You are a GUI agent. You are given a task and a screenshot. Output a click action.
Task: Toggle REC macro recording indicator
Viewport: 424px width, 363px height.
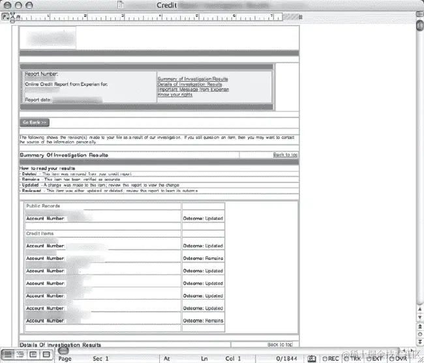(x=331, y=358)
